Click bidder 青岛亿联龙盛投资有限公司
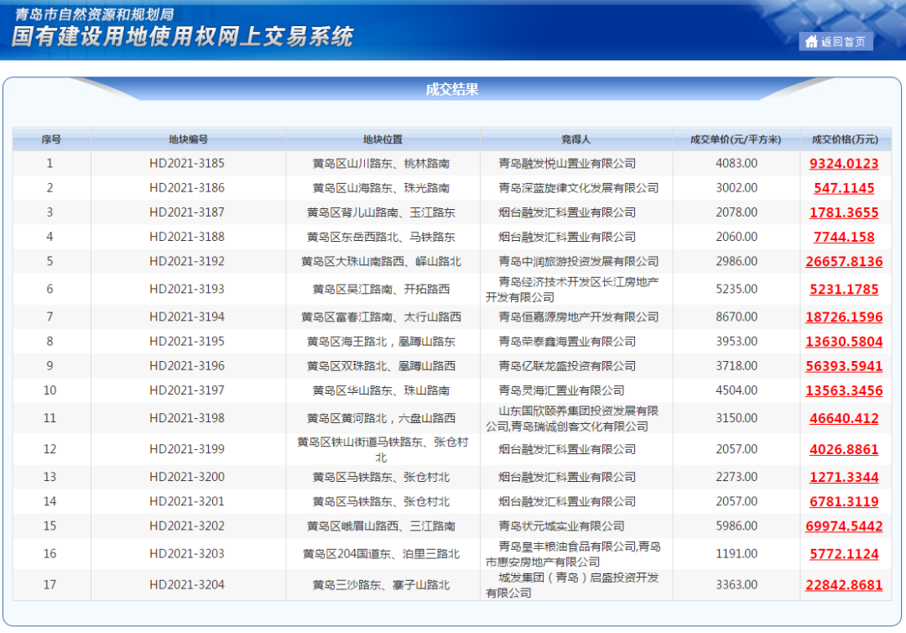906x633 pixels. [x=567, y=366]
